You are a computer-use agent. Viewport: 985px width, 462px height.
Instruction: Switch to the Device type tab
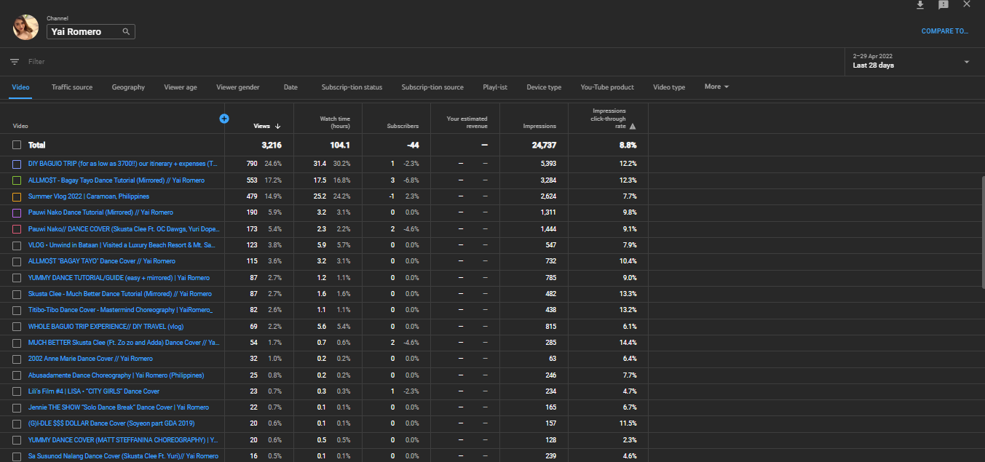(544, 87)
